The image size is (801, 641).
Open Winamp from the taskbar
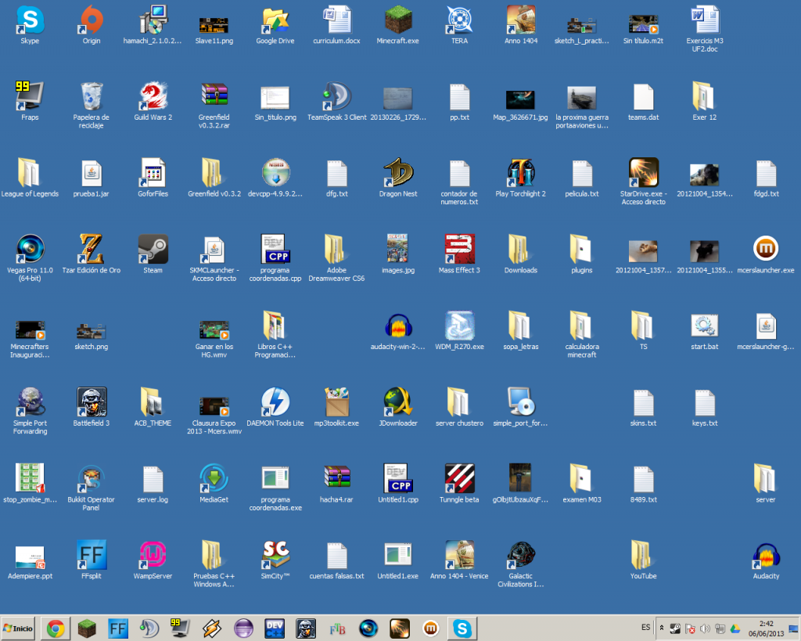click(211, 628)
